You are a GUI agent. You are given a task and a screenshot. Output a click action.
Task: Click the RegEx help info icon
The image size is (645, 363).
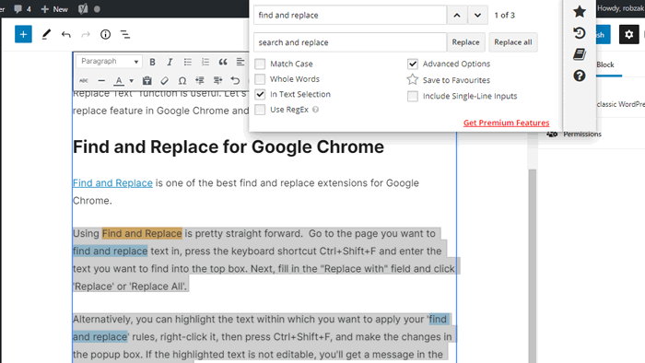click(315, 110)
